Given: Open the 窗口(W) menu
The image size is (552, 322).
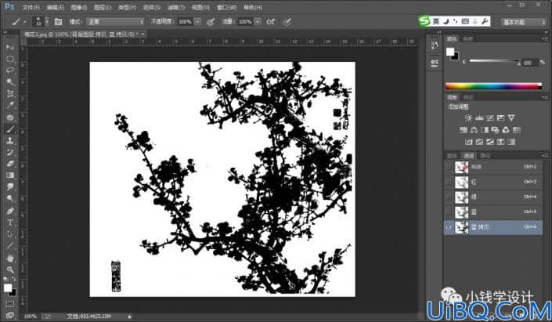Looking at the screenshot, I should pyautogui.click(x=226, y=7).
